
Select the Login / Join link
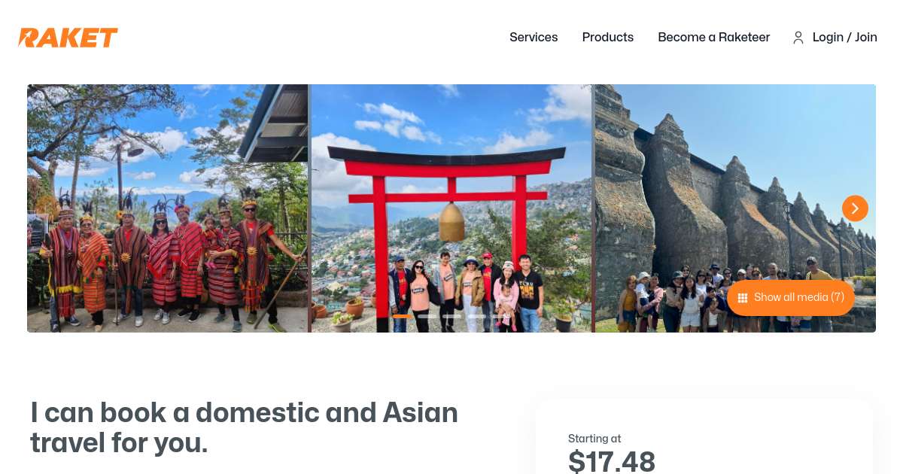point(845,37)
